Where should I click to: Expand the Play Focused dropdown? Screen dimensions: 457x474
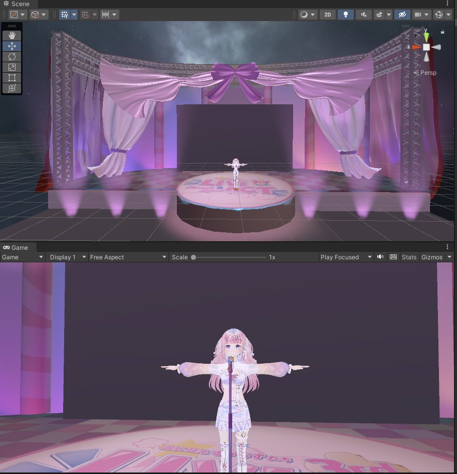(x=346, y=257)
